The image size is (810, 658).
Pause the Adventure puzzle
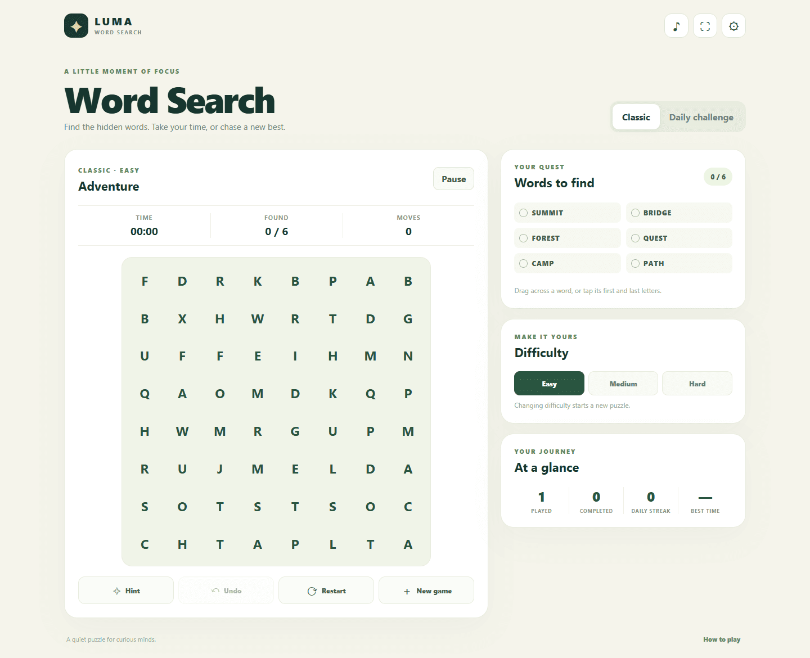[453, 179]
